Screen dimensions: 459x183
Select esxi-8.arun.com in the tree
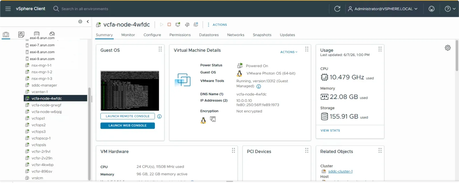(42, 52)
